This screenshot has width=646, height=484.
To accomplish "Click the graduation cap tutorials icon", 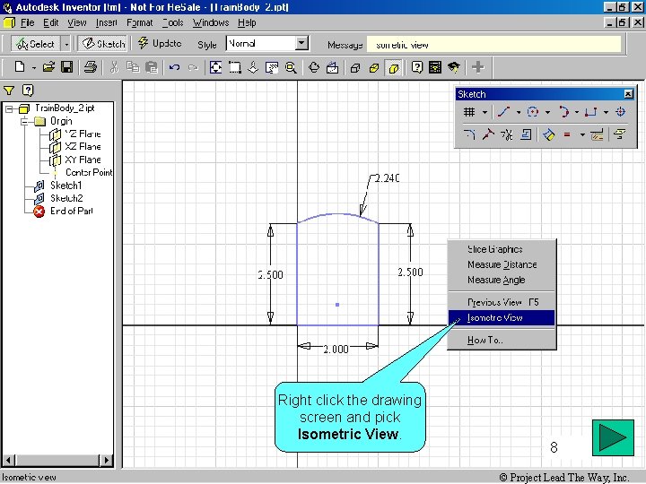I will tap(454, 67).
